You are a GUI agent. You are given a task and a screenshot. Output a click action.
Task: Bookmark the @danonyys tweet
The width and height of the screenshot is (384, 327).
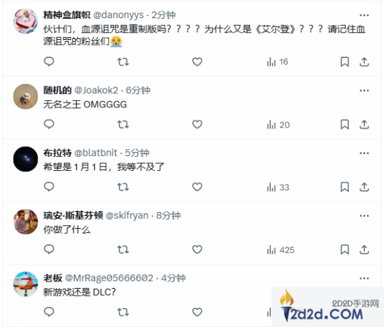(x=345, y=62)
